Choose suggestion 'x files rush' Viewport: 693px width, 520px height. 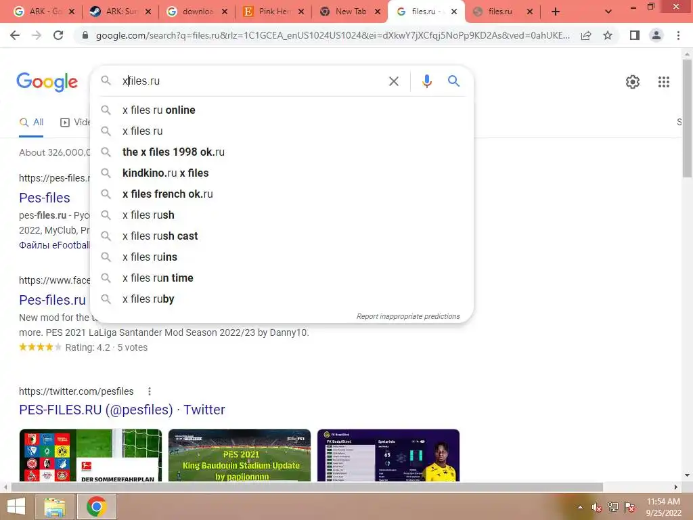[282, 215]
